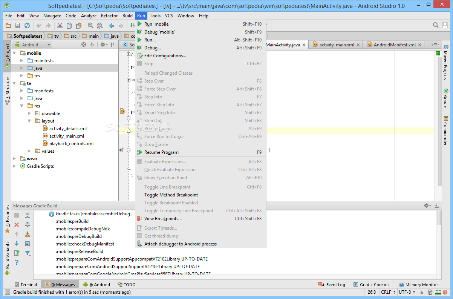This screenshot has height=299, width=453.
Task: Toggle the 7: Structure side tab
Action: tap(7, 90)
